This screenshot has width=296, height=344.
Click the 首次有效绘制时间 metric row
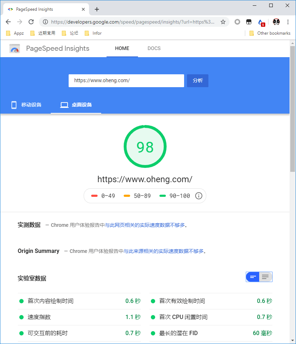211,301
